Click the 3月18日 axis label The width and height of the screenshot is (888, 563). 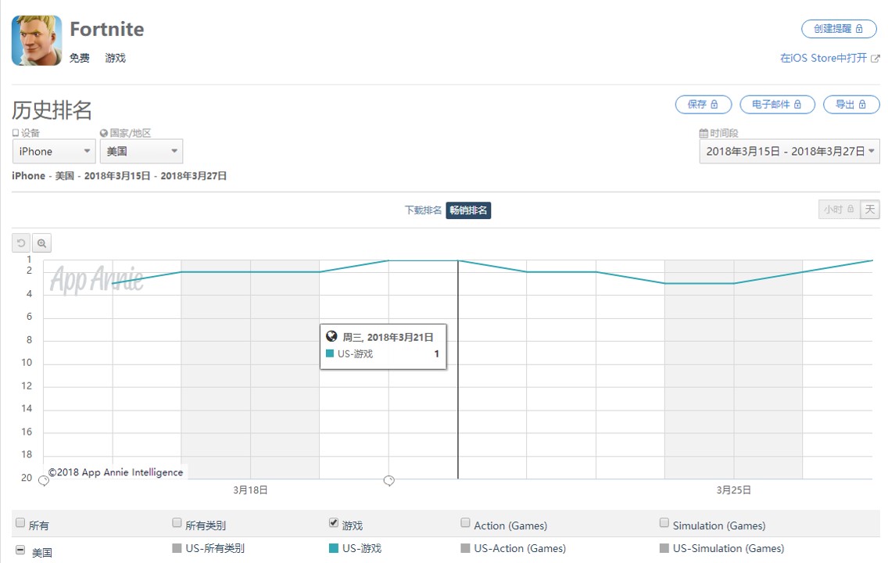[x=250, y=490]
